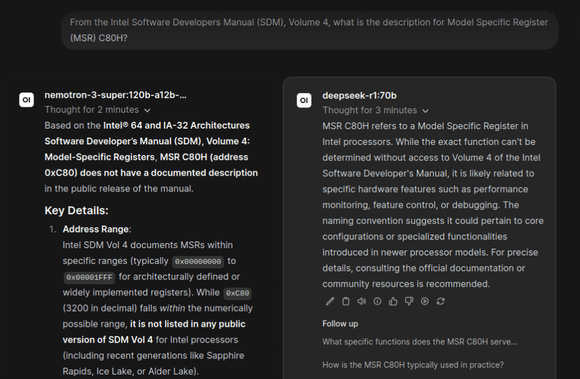Show generation info for deepseek response

click(377, 301)
